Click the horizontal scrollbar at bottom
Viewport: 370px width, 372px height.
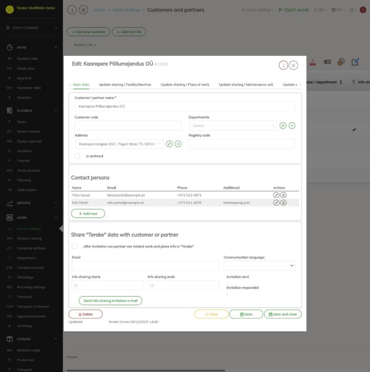click(x=146, y=370)
